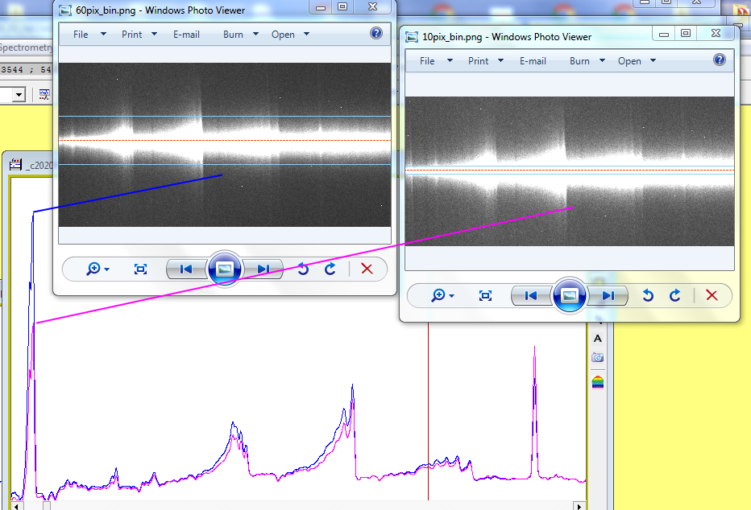Rotate 10pix_bin image clockwise
This screenshot has width=751, height=510.
pyautogui.click(x=674, y=295)
